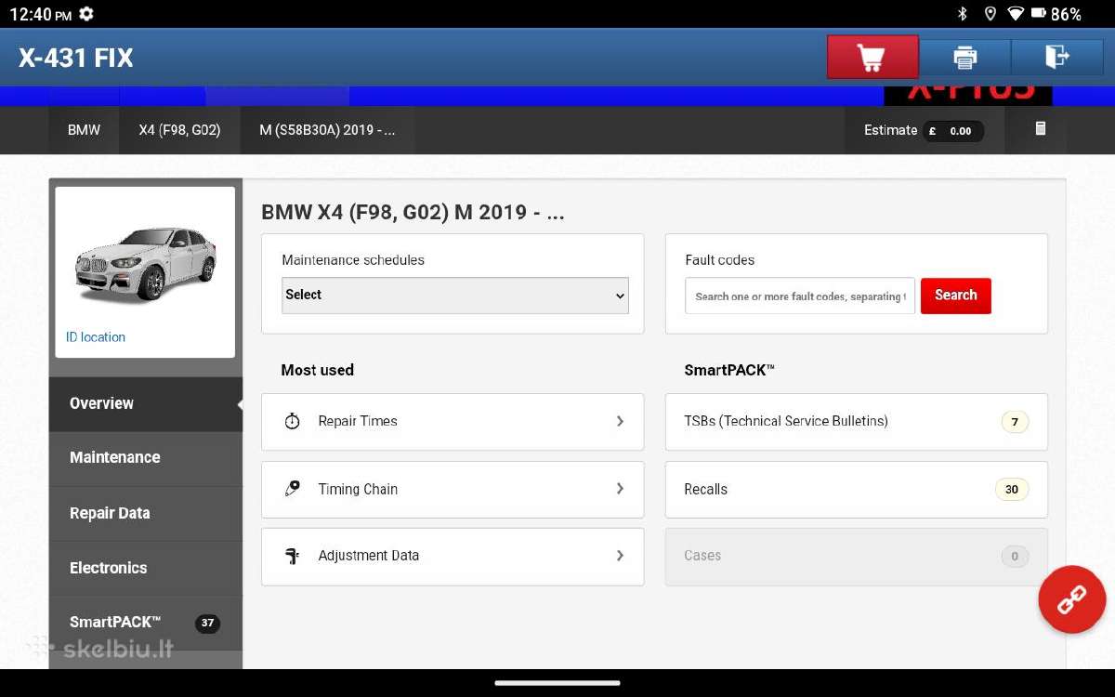Tap the printer icon
This screenshot has height=697, width=1115.
coord(965,58)
